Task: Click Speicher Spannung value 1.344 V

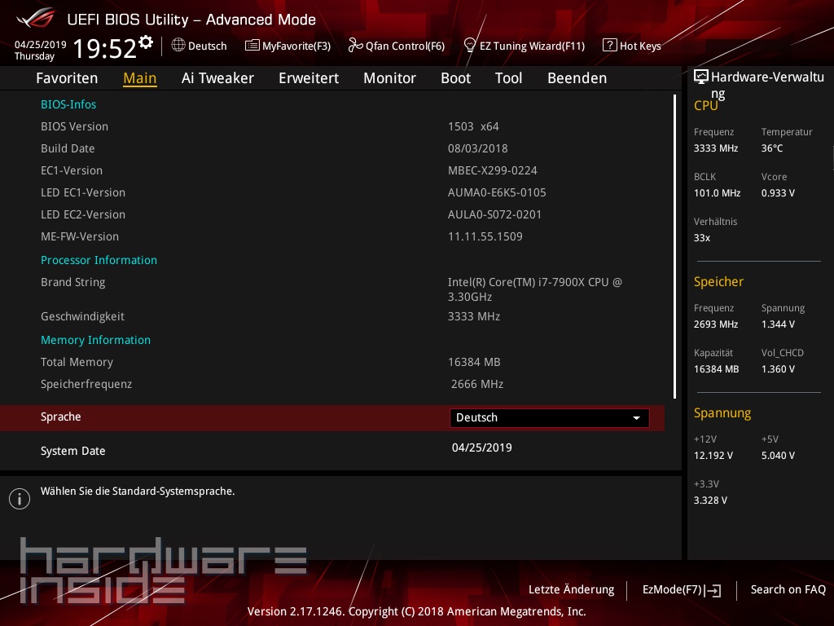Action: pyautogui.click(x=778, y=324)
